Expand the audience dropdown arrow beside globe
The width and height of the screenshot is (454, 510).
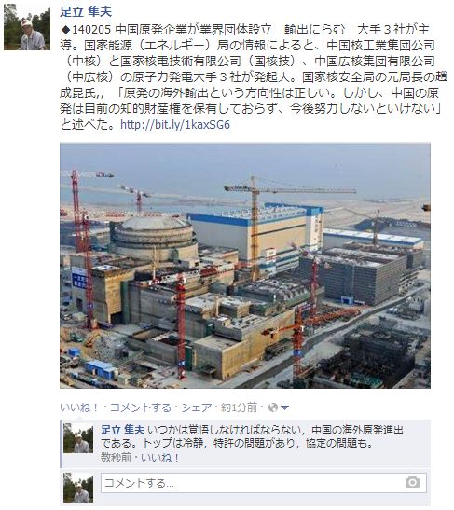coord(284,407)
